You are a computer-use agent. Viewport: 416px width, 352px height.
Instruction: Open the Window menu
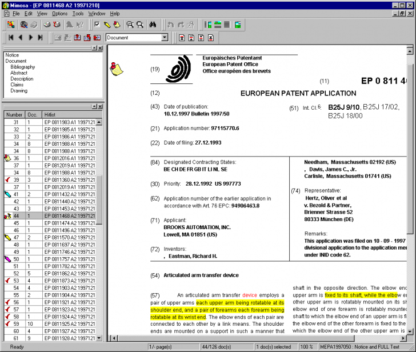point(97,14)
